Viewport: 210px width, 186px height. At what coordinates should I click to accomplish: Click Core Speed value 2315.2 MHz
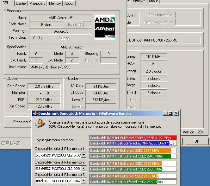(x=44, y=87)
